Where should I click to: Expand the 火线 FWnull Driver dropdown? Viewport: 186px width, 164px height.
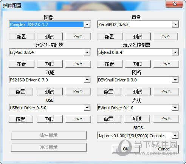[175, 107]
